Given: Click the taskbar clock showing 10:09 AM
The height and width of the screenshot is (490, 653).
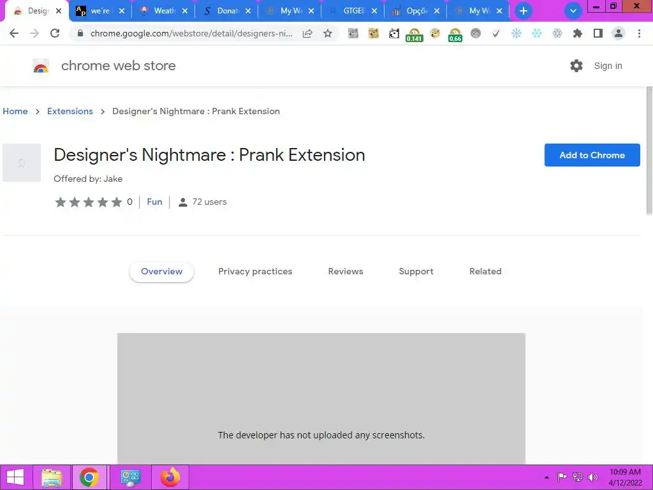Looking at the screenshot, I should [x=625, y=477].
